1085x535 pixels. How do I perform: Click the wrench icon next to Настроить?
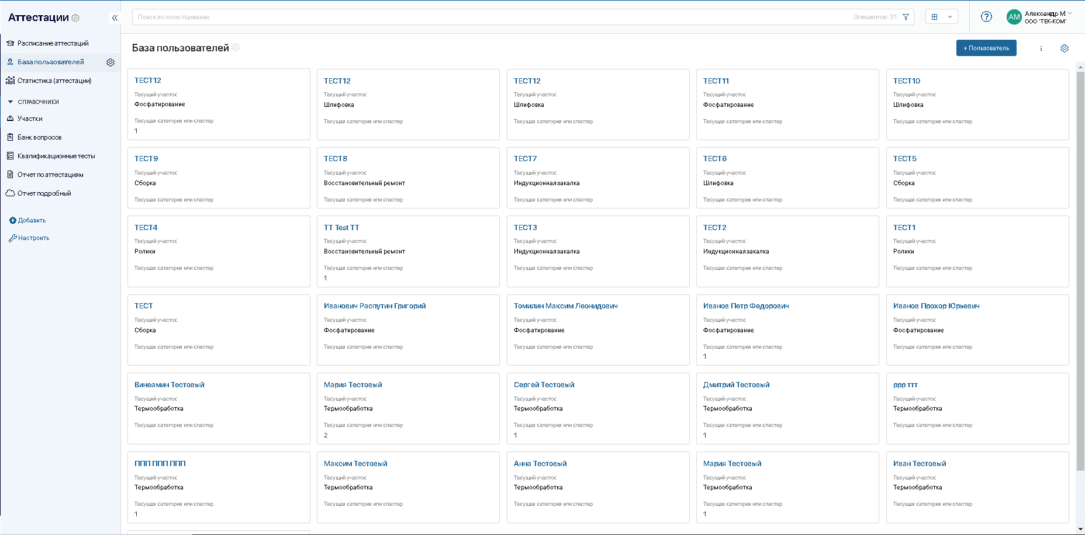(x=12, y=238)
